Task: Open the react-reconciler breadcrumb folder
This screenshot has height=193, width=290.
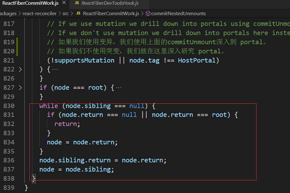Action: tap(39, 14)
